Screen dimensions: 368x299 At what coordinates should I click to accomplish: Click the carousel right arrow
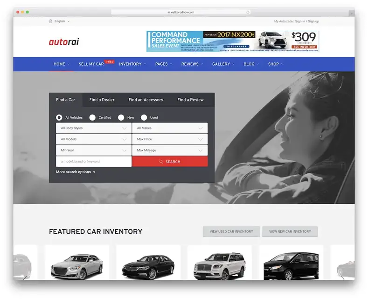(x=343, y=279)
